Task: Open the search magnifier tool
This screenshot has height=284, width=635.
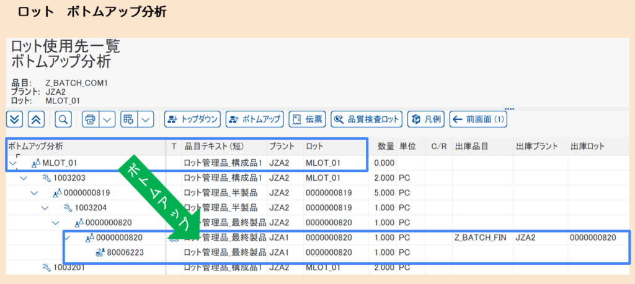Action: tap(64, 119)
